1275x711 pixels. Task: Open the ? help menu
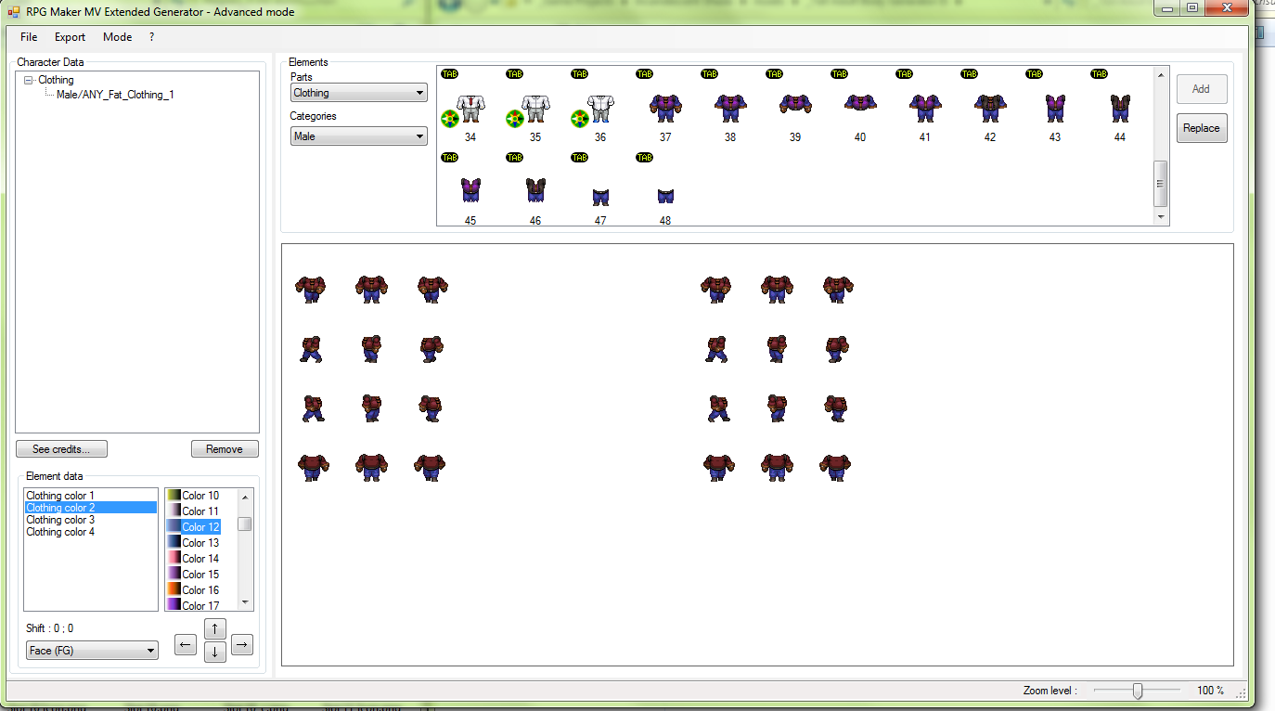tap(151, 37)
